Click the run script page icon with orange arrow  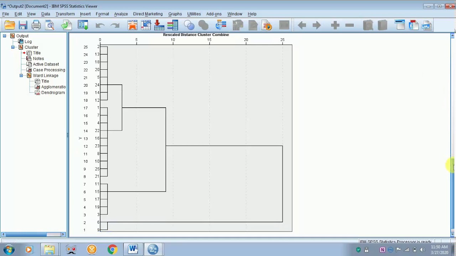click(267, 25)
